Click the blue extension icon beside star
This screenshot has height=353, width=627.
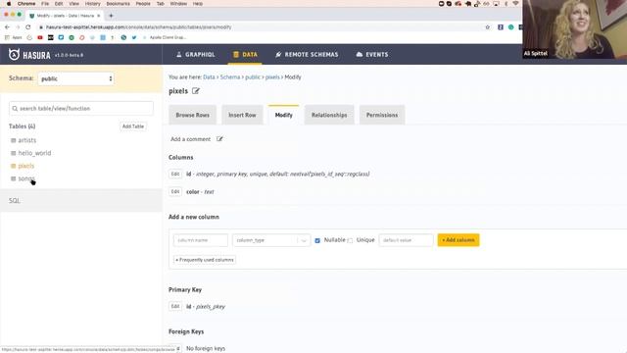pos(501,27)
